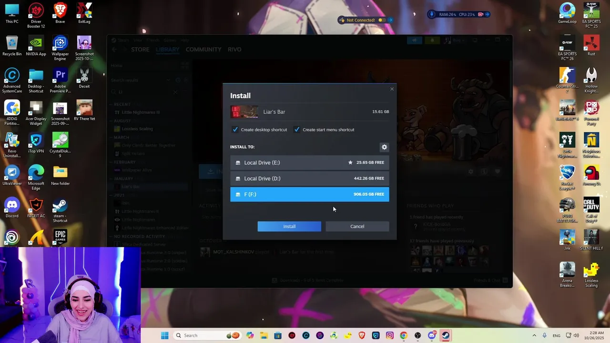Open NVIDIA App desktop icon
610x343 pixels.
(36, 46)
